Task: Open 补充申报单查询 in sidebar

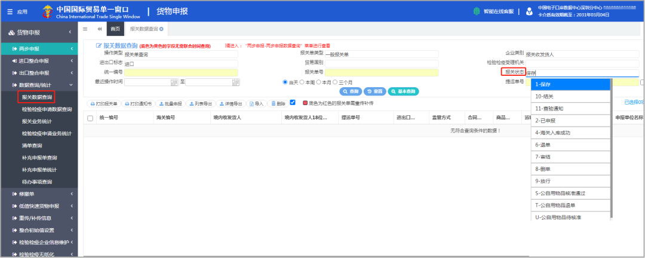Action: [x=39, y=158]
